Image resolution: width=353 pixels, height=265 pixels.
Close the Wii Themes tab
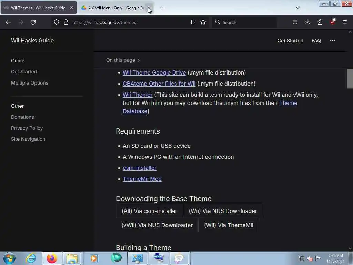(71, 8)
